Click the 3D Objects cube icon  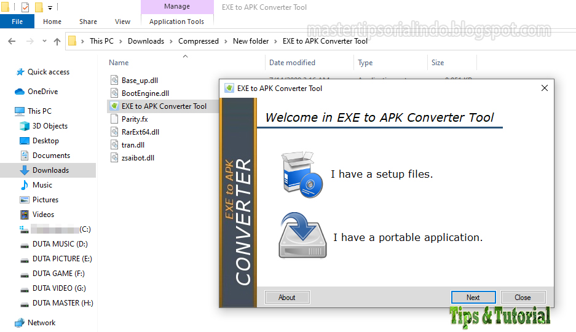coord(25,126)
